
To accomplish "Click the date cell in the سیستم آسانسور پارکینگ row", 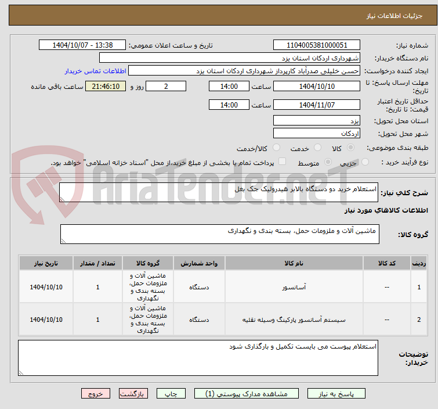I will point(46,320).
